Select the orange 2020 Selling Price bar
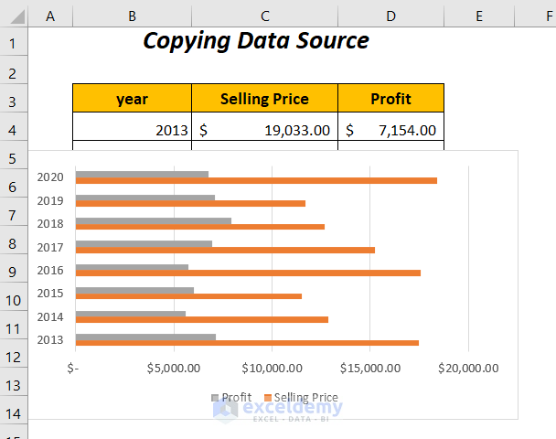The width and height of the screenshot is (556, 439). [x=256, y=181]
